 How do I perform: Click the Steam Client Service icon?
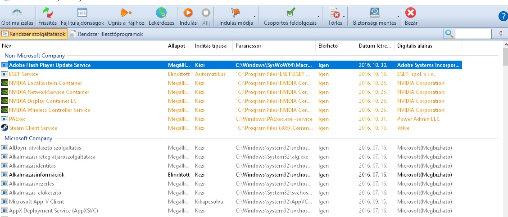pos(5,128)
